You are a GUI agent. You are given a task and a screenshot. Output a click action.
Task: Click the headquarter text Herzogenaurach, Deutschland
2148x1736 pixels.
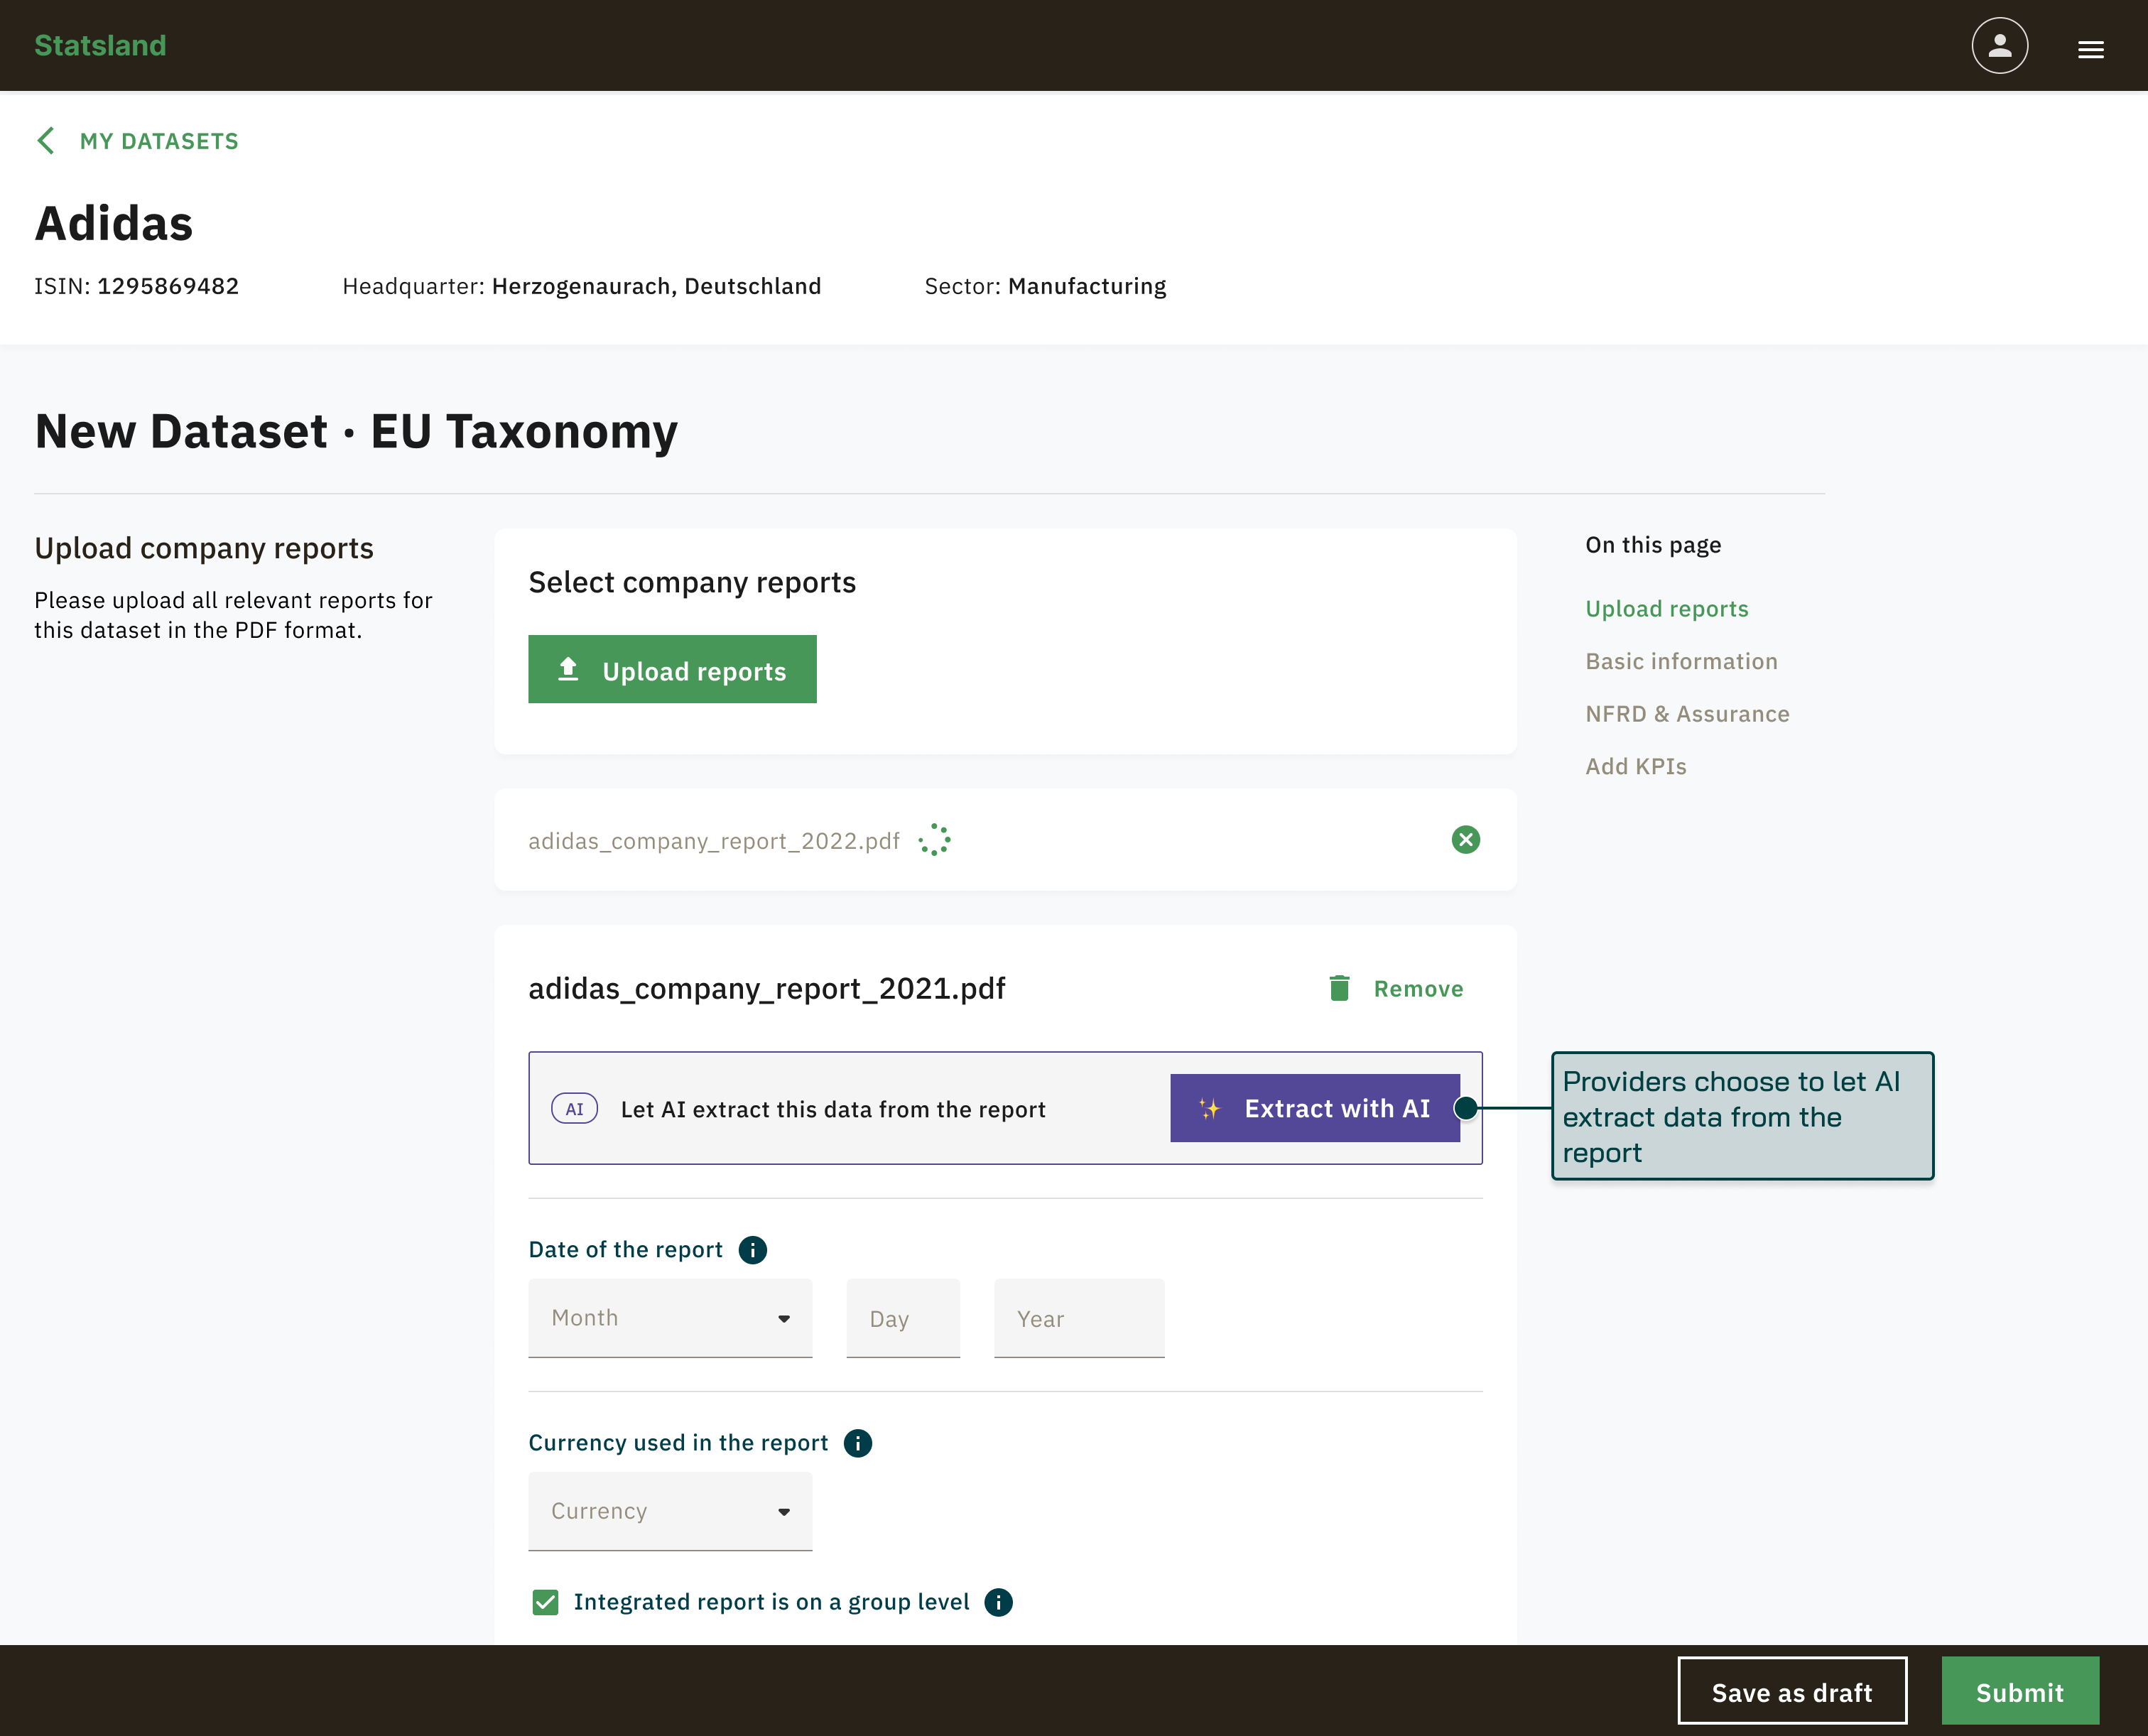pyautogui.click(x=656, y=286)
